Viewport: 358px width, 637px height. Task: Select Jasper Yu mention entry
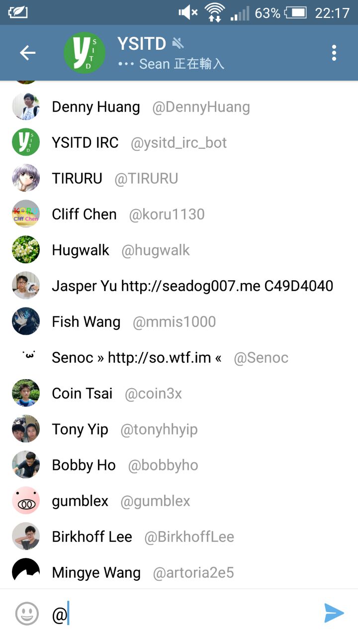point(179,286)
